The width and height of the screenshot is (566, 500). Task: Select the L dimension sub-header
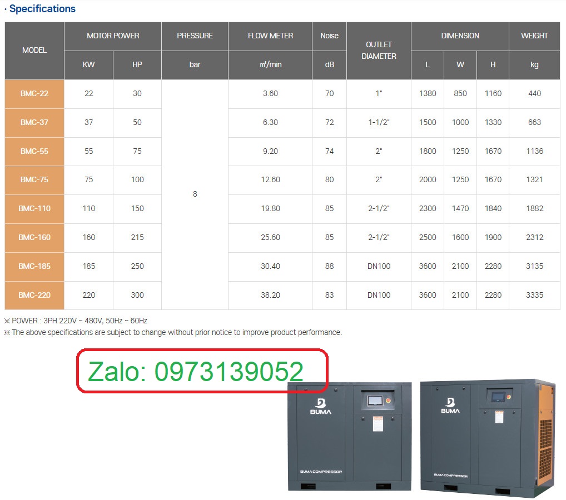point(428,64)
